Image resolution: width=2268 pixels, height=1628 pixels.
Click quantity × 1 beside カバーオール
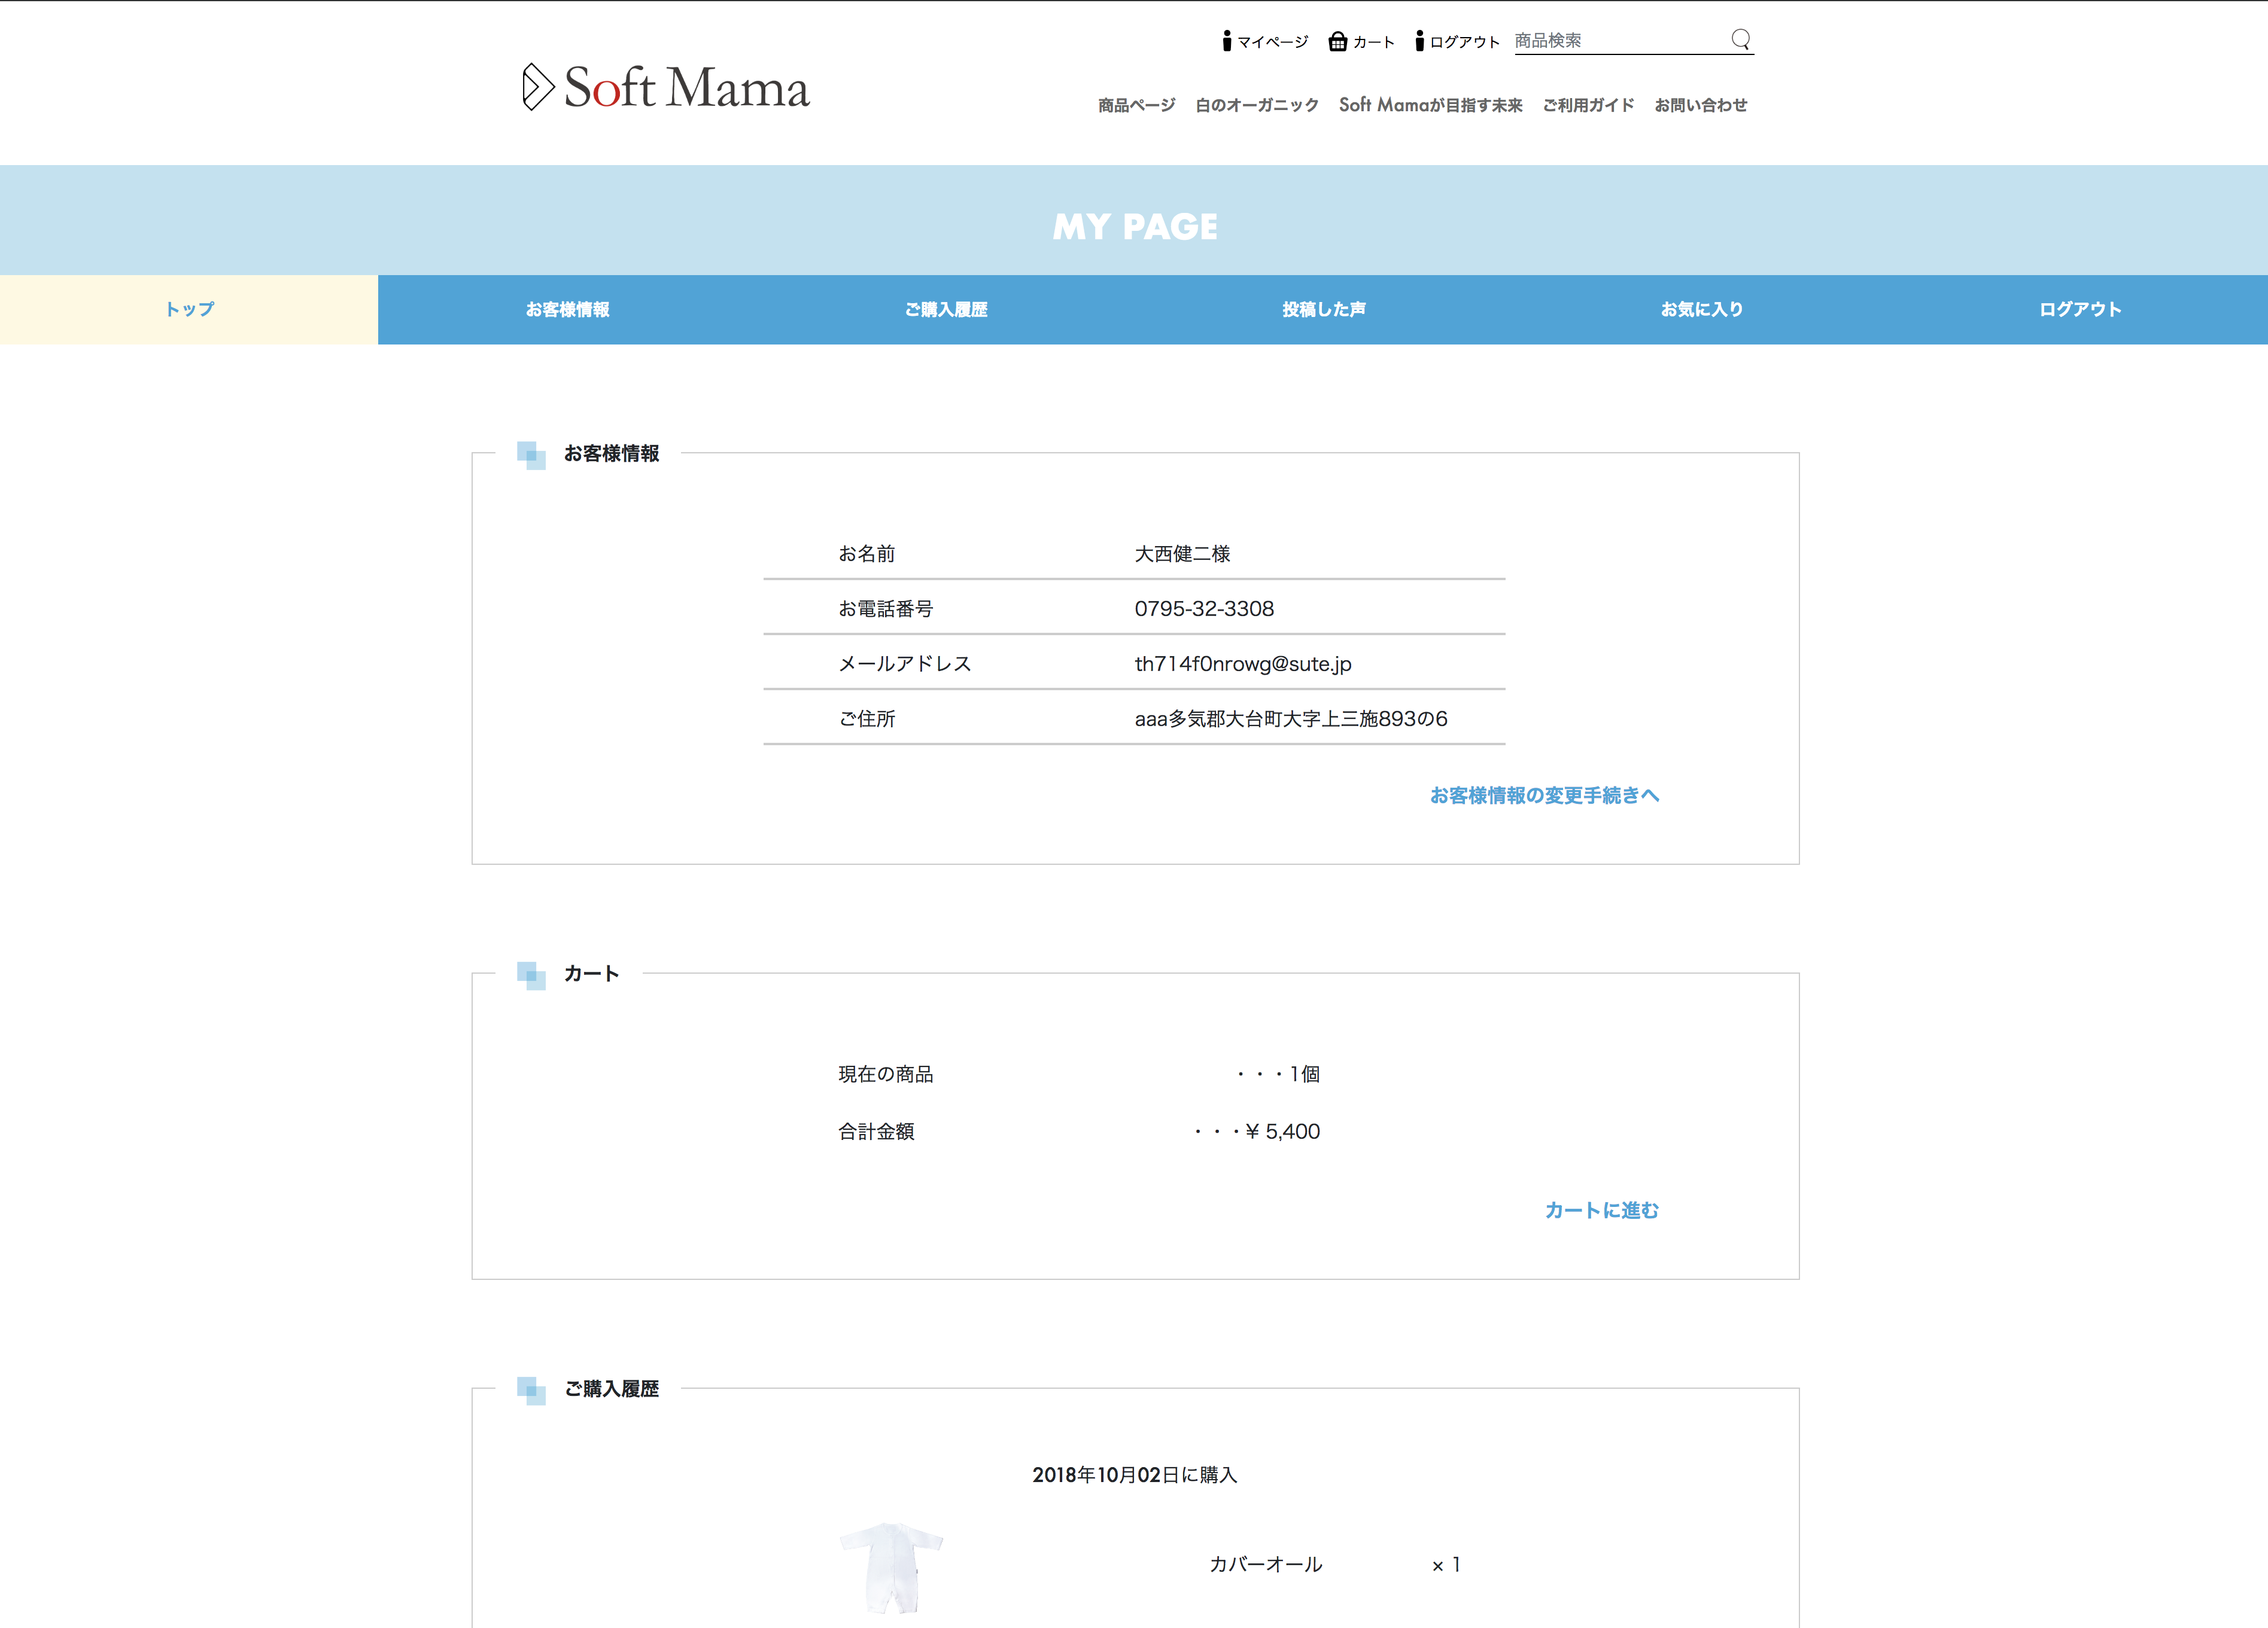(x=1446, y=1565)
